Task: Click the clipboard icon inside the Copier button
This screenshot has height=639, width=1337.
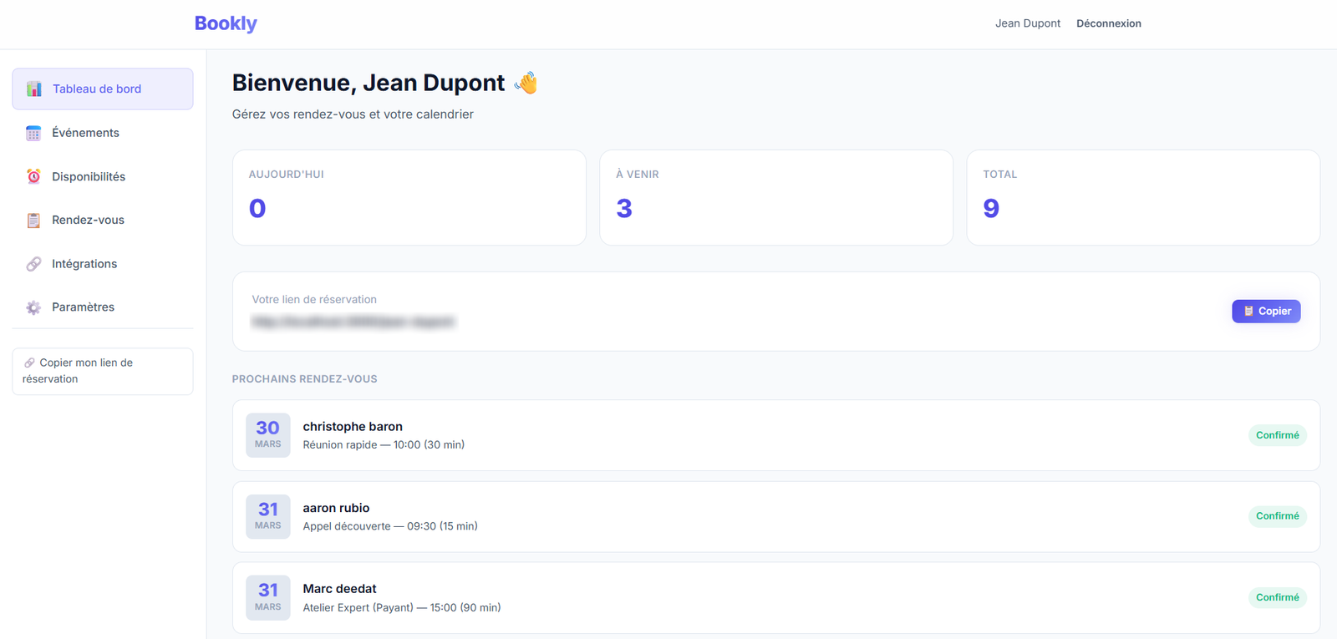Action: click(1248, 311)
